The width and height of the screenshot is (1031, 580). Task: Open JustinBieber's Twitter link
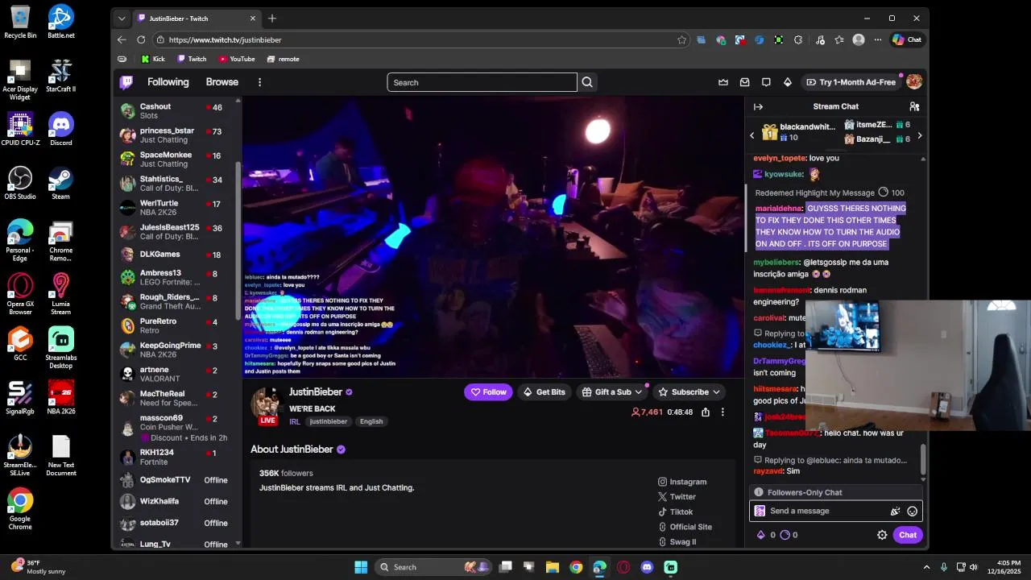[x=677, y=497]
